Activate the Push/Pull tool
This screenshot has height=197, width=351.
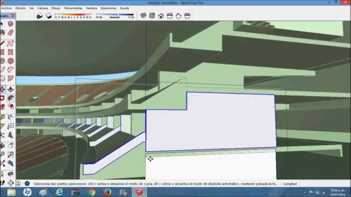point(11,89)
